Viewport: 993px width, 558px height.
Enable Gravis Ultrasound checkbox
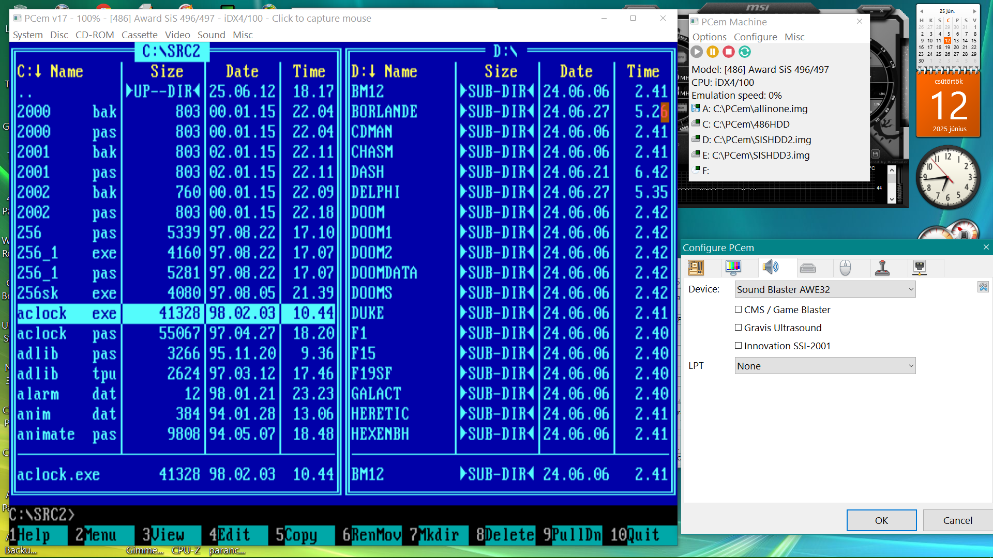(738, 328)
